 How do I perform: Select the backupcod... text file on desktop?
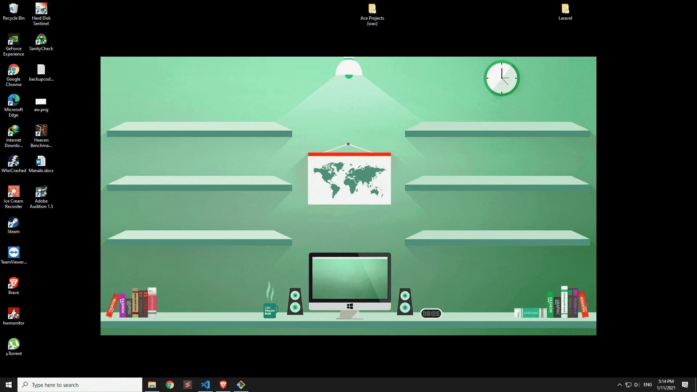point(41,73)
